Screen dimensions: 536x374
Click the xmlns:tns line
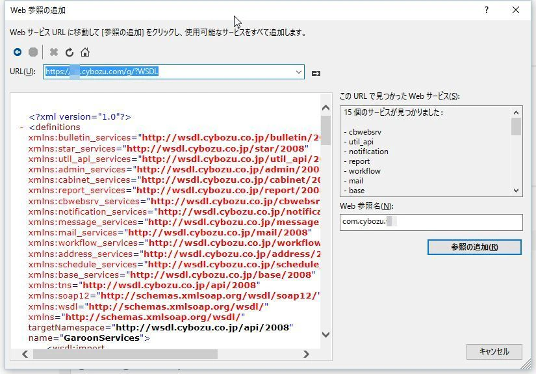click(x=144, y=286)
